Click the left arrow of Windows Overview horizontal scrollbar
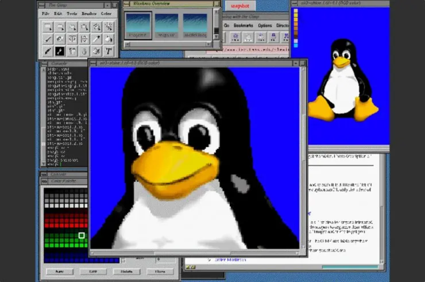This screenshot has width=425, height=282. click(x=127, y=44)
